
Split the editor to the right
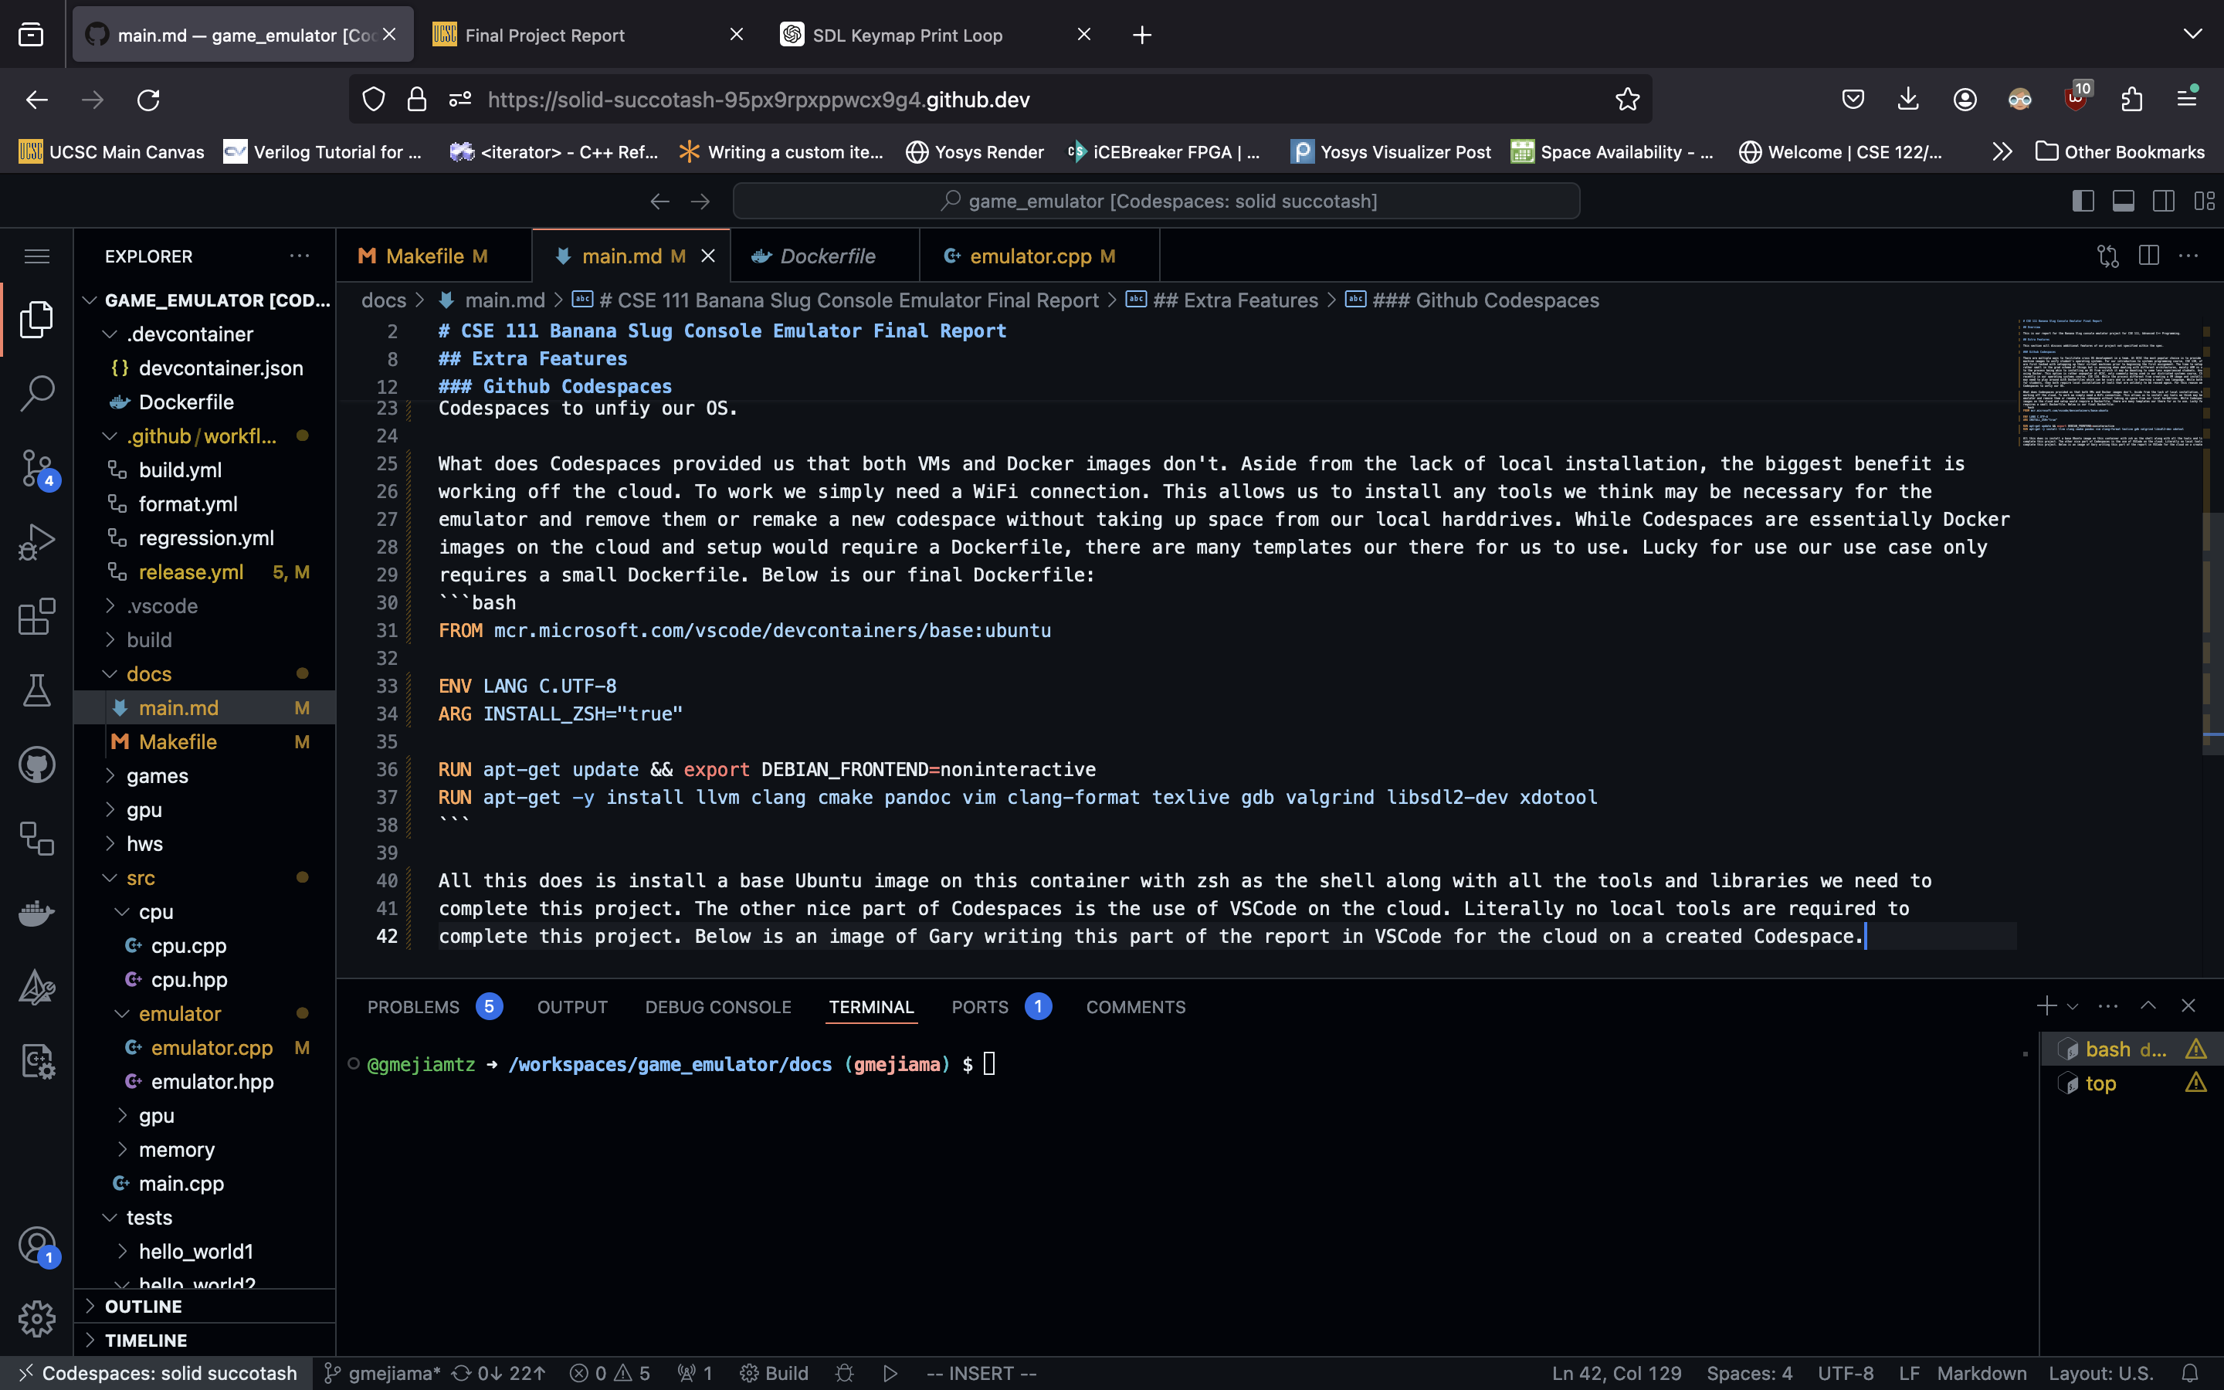tap(2148, 256)
